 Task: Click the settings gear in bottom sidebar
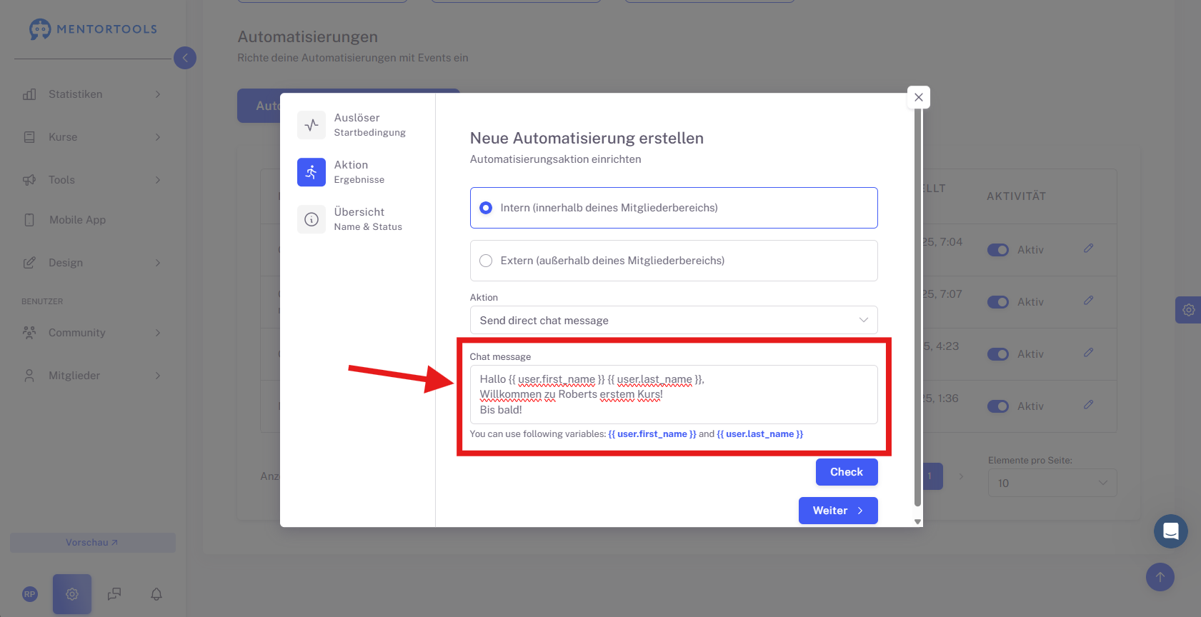coord(72,594)
